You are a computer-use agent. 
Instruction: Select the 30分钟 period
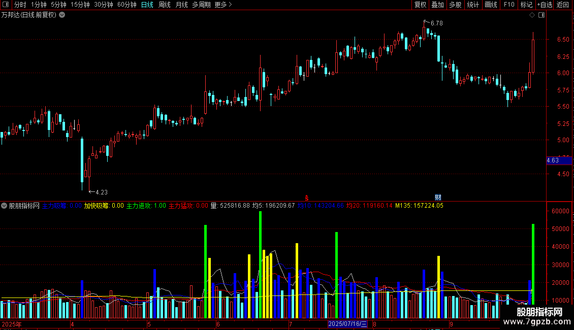(x=104, y=5)
